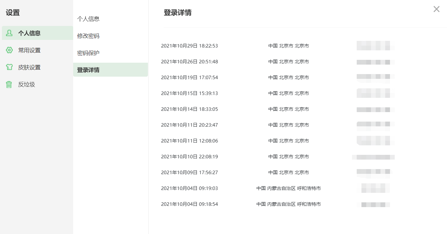
Task: Click the 设置 panel title
Action: (x=12, y=13)
